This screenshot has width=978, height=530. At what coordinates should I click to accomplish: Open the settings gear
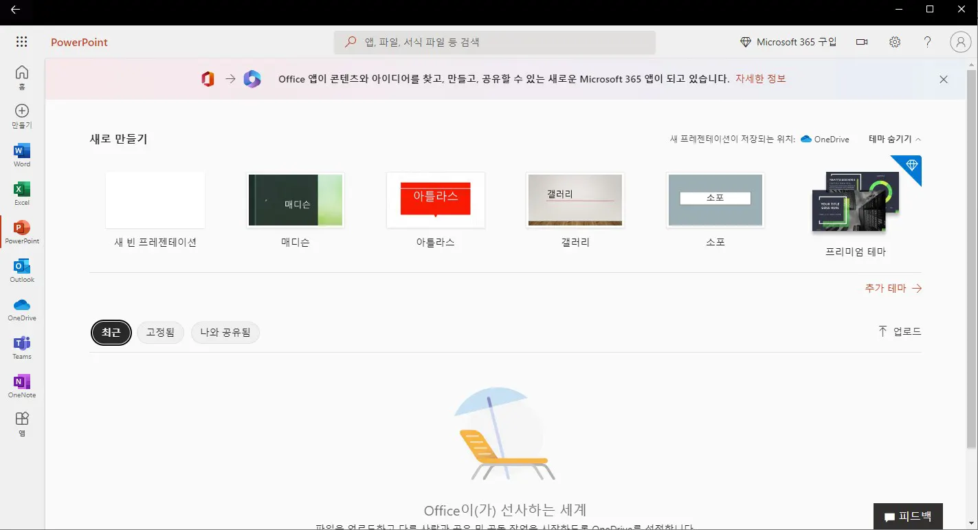tap(895, 42)
